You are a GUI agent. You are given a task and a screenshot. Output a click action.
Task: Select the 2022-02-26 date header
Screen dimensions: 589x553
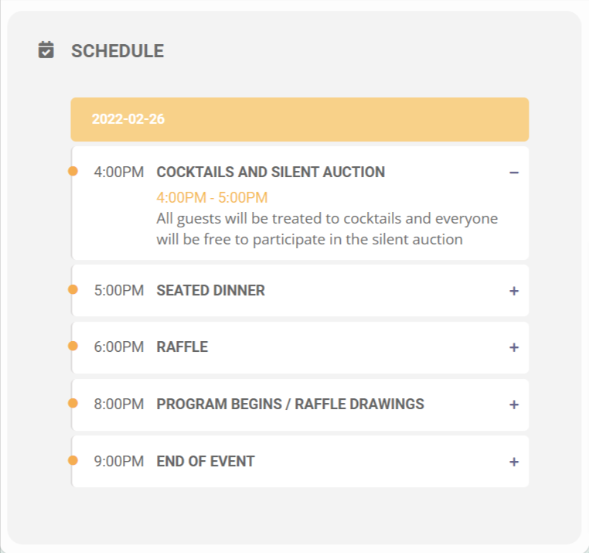pyautogui.click(x=300, y=120)
